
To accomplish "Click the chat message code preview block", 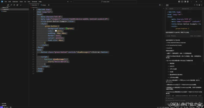I will pos(184,21).
